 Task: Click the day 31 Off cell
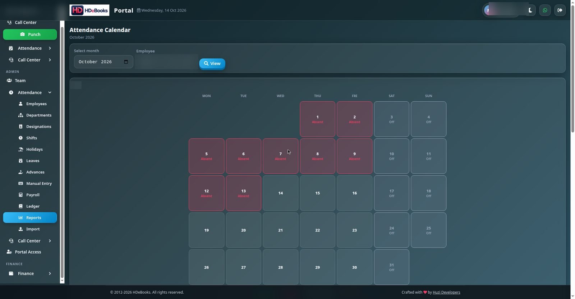[392, 267]
